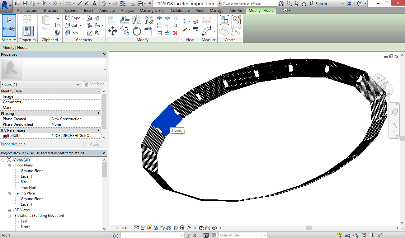The width and height of the screenshot is (405, 238).
Task: Click the Array tool icon
Action: pyautogui.click(x=160, y=26)
